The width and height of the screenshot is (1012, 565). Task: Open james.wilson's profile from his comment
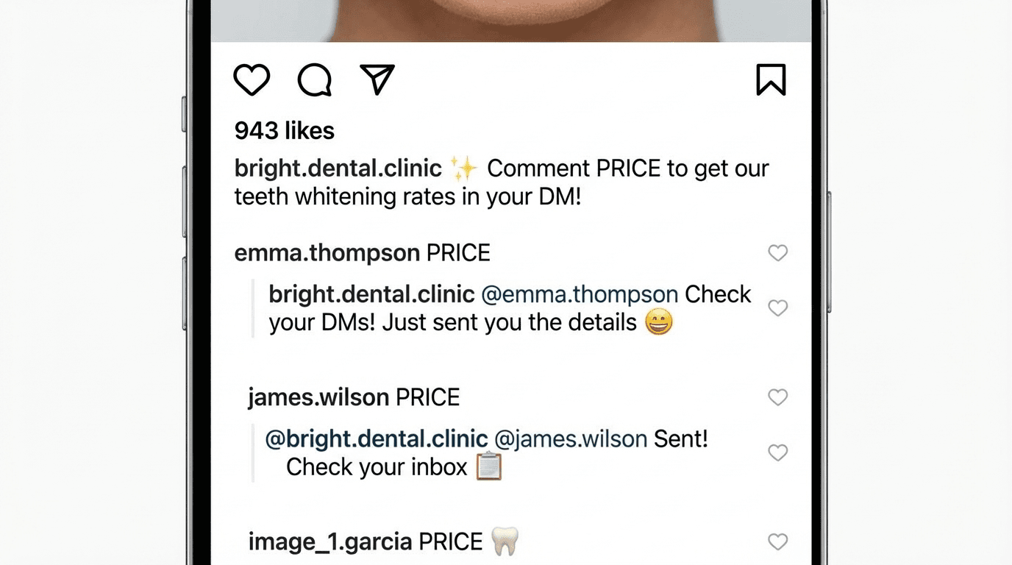[x=318, y=397]
